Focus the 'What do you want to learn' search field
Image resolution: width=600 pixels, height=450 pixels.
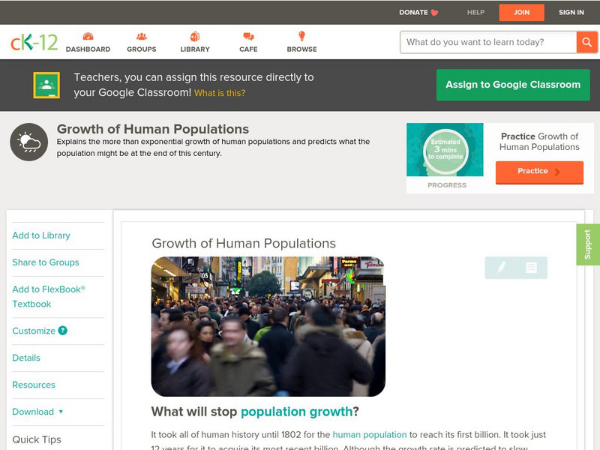[487, 42]
